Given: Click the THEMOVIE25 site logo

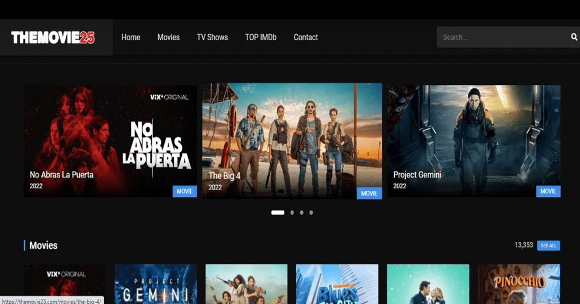Looking at the screenshot, I should 53,37.
